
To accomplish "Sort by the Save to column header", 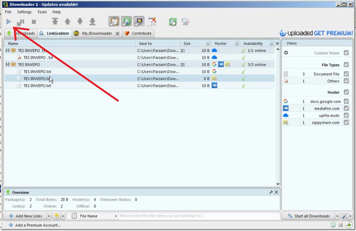I will 145,44.
